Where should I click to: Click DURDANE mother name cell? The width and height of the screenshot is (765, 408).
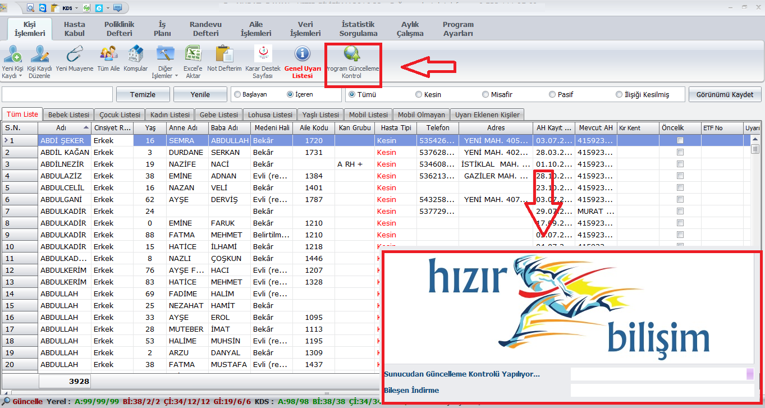click(187, 152)
